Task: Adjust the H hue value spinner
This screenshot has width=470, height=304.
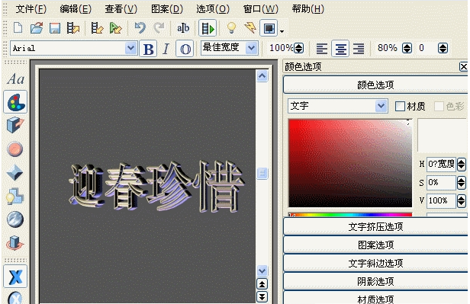Action: 462,164
